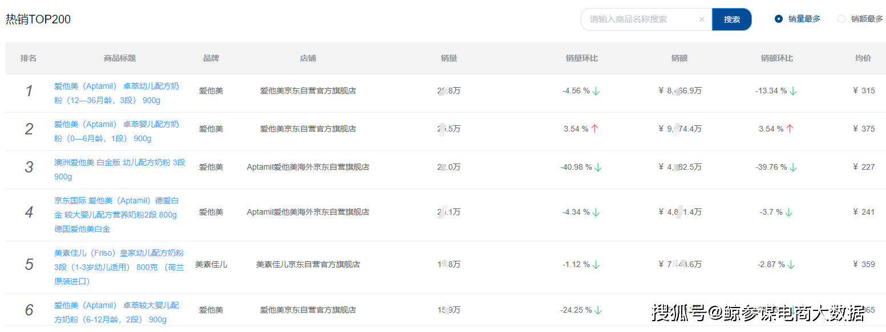Click the 美素佳儿 brand cell
Viewport: 886px width, 332px height.
click(x=211, y=265)
